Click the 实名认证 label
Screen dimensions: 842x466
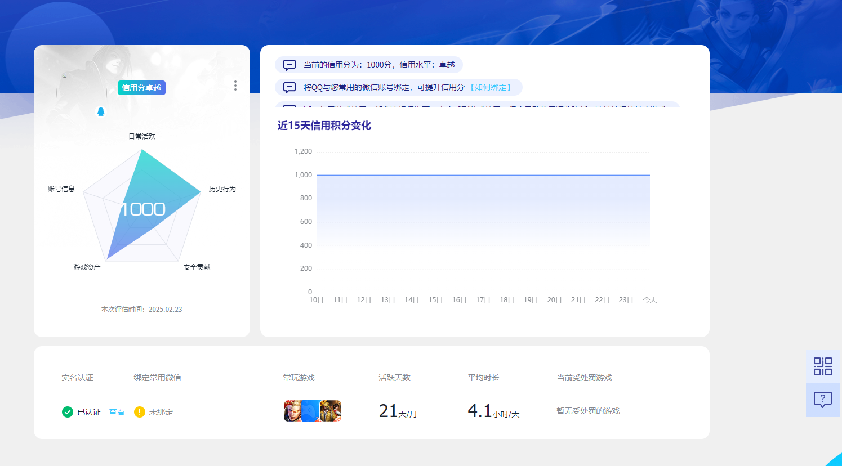pos(78,378)
